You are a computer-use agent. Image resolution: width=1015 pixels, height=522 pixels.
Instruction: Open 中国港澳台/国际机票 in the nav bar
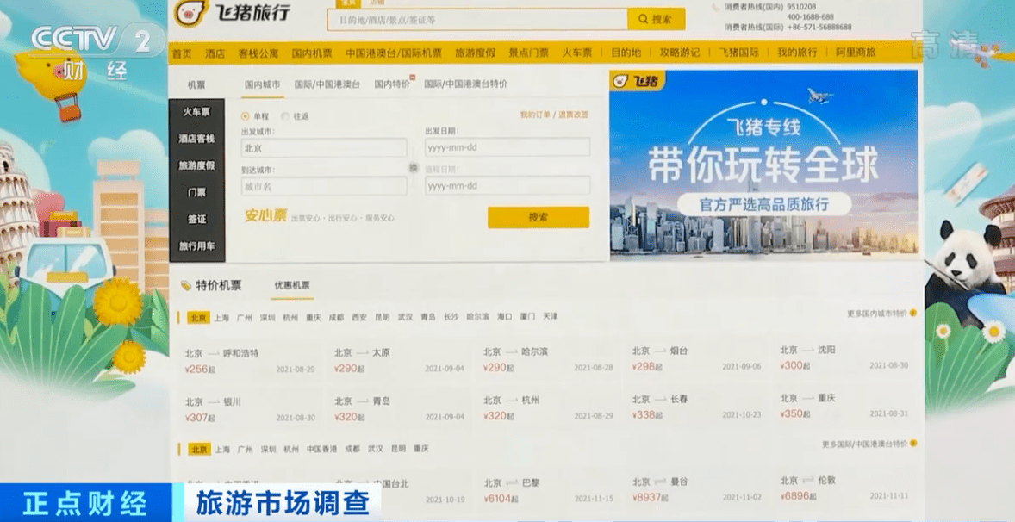[394, 53]
